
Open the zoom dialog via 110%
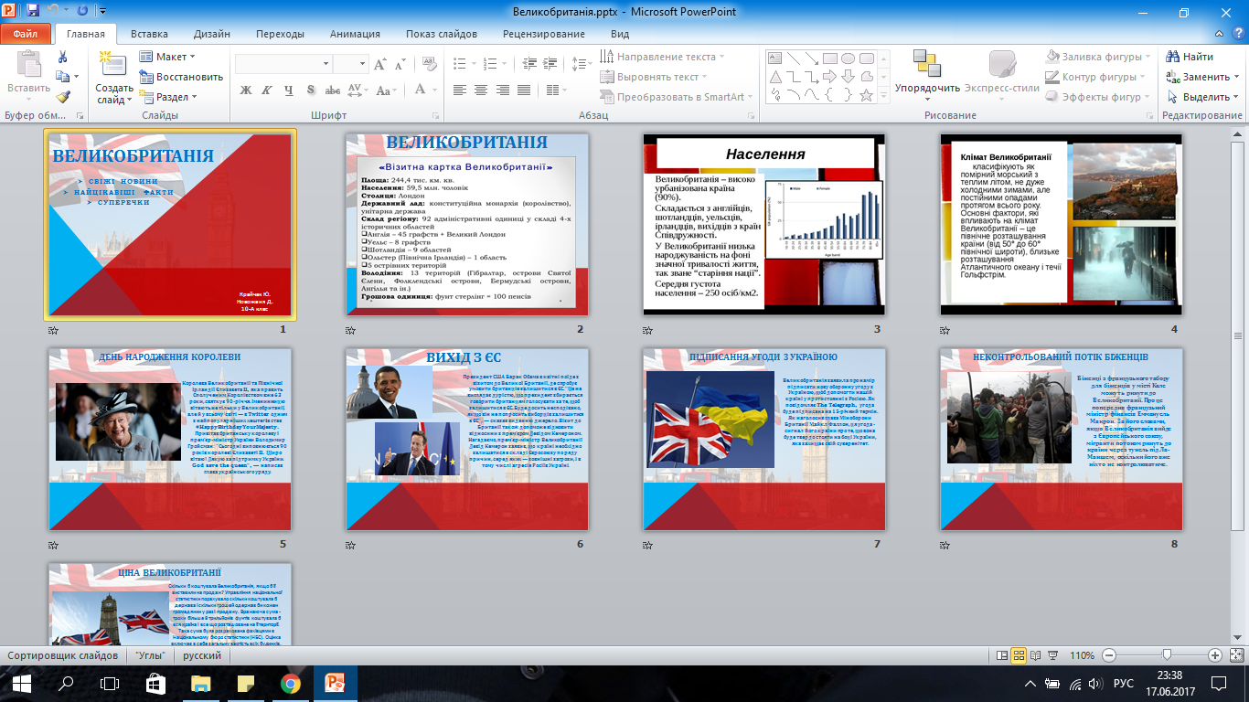tap(1082, 655)
